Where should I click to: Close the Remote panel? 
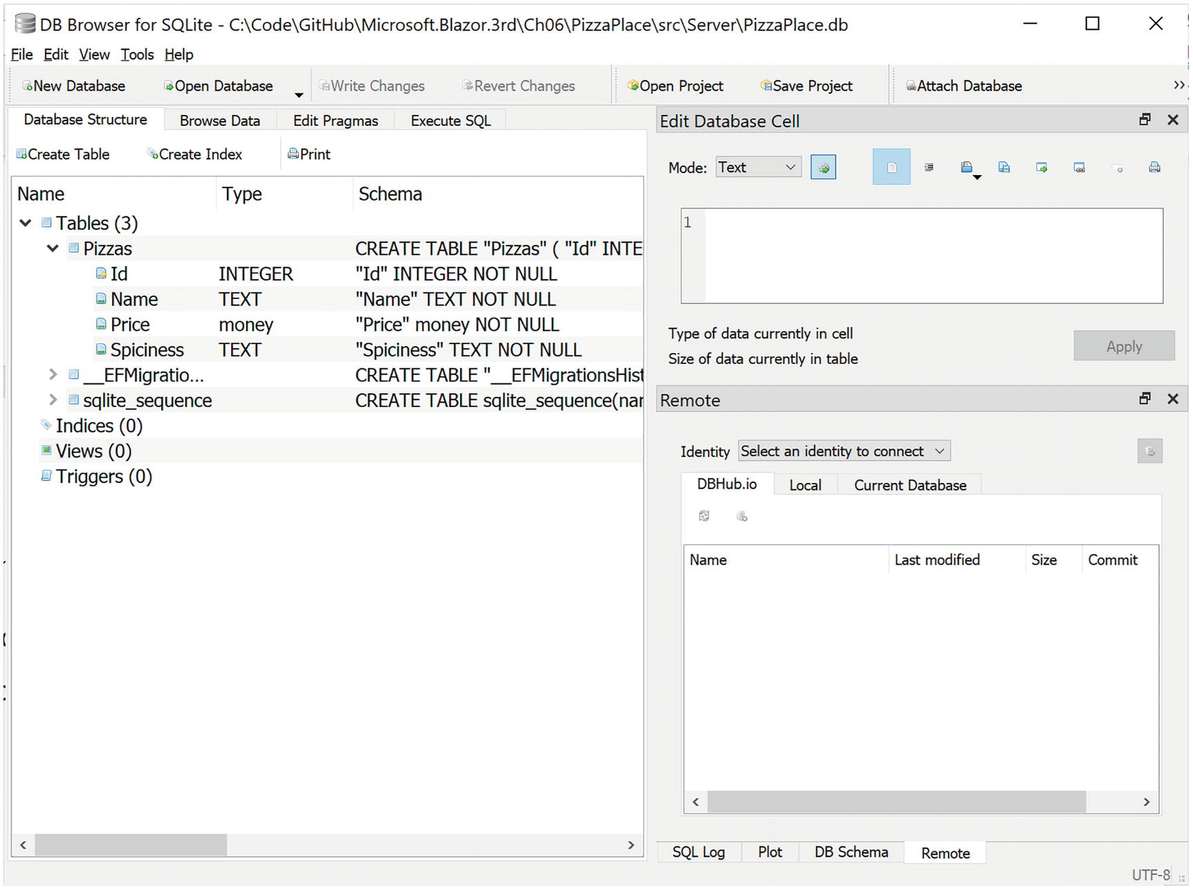pyautogui.click(x=1172, y=399)
